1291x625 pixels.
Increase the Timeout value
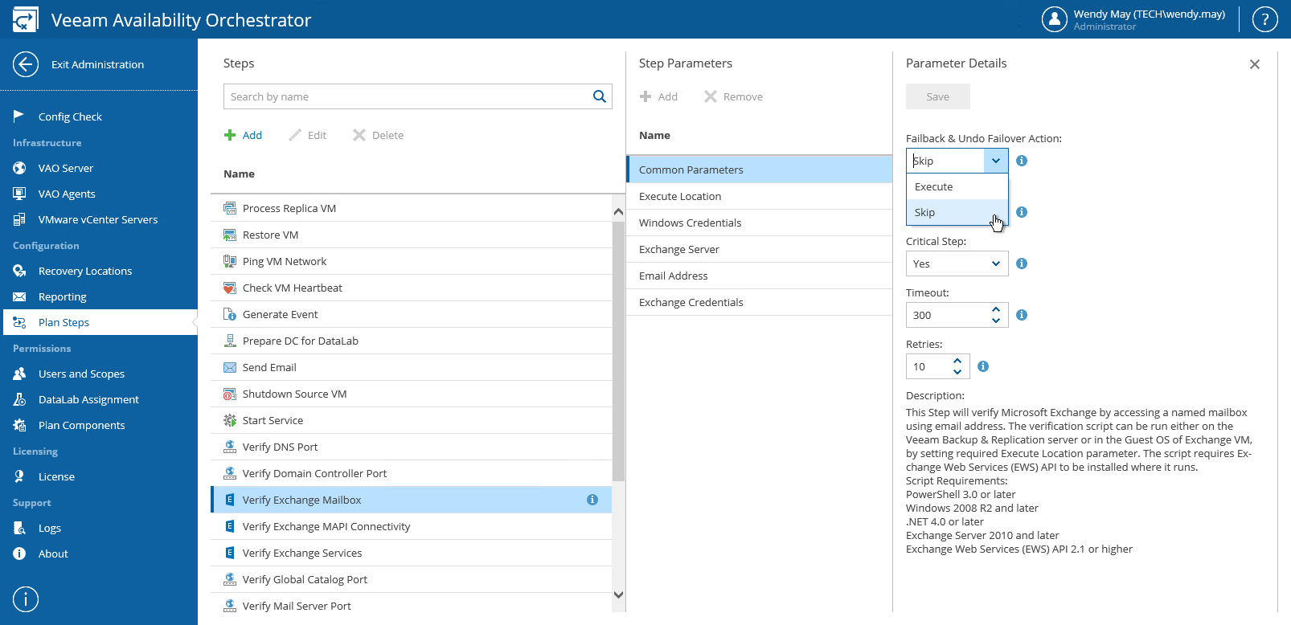pos(996,309)
